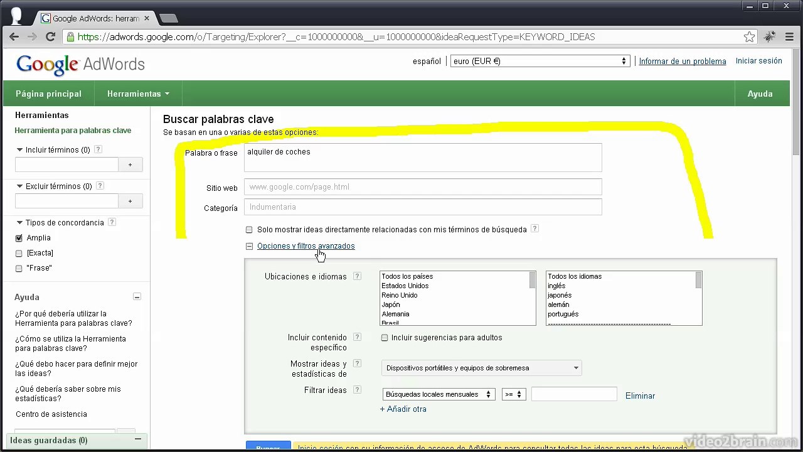Open the euro (EUR €) currency dropdown

click(540, 61)
